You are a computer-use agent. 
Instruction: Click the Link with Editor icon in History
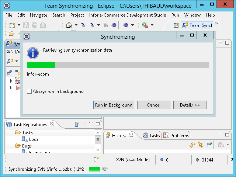point(201,145)
